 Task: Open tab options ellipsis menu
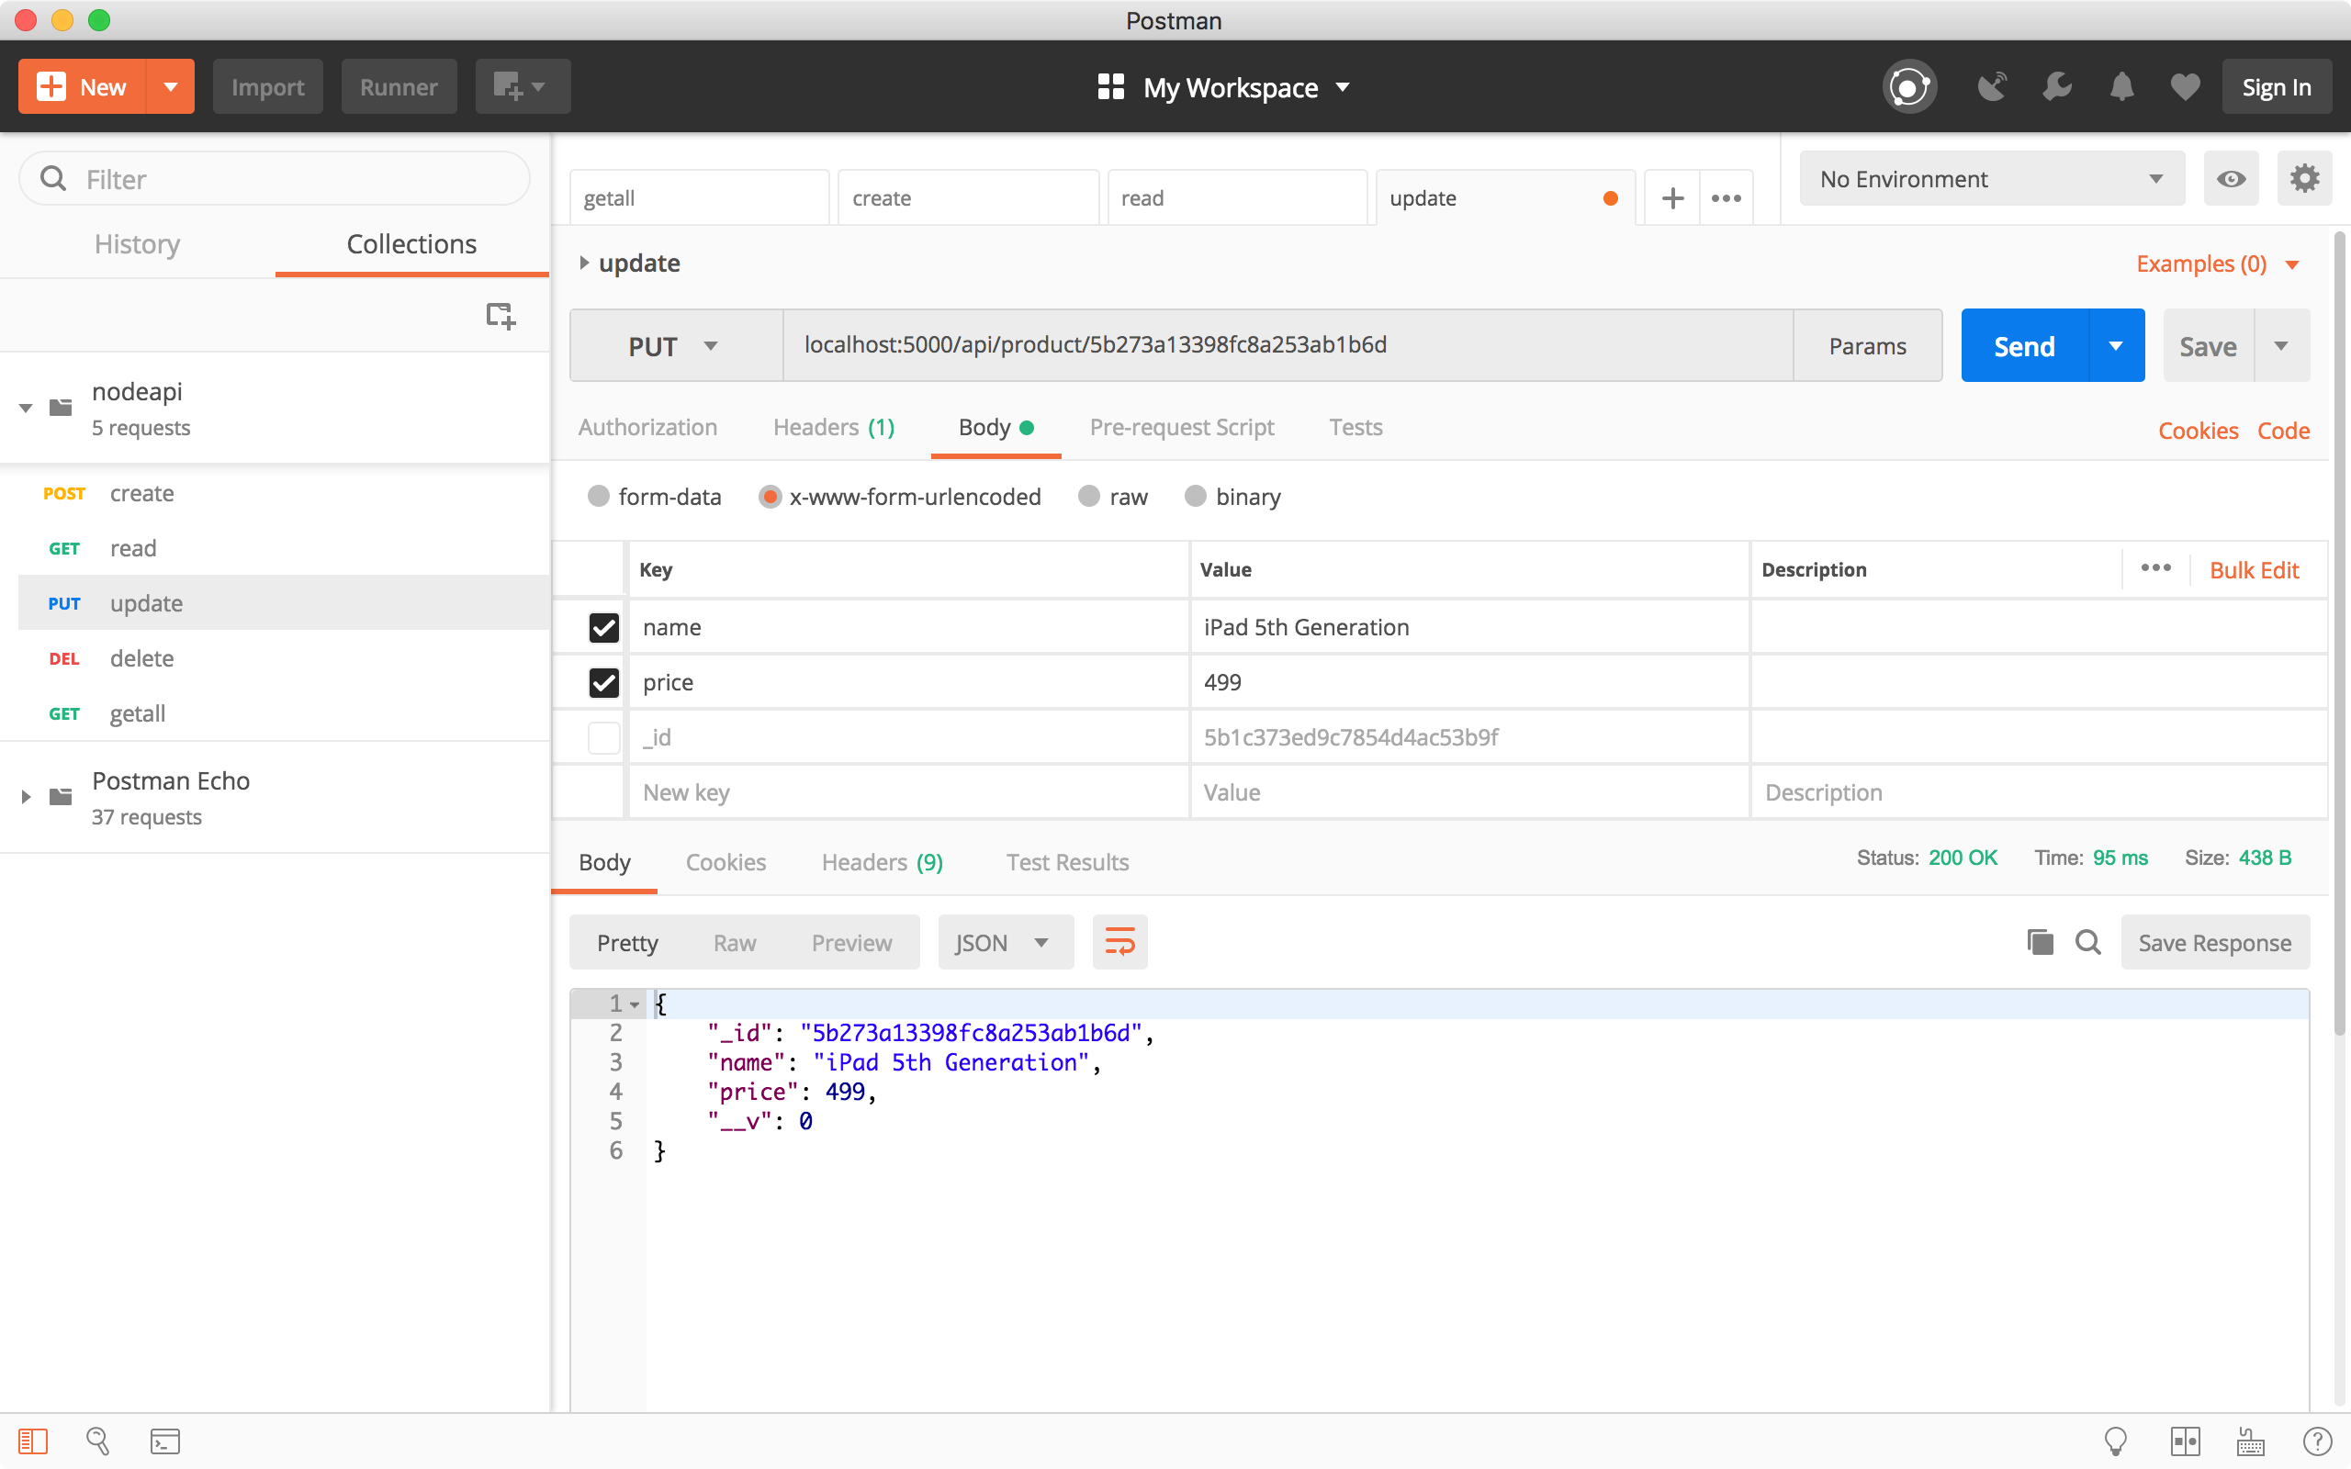1727,198
